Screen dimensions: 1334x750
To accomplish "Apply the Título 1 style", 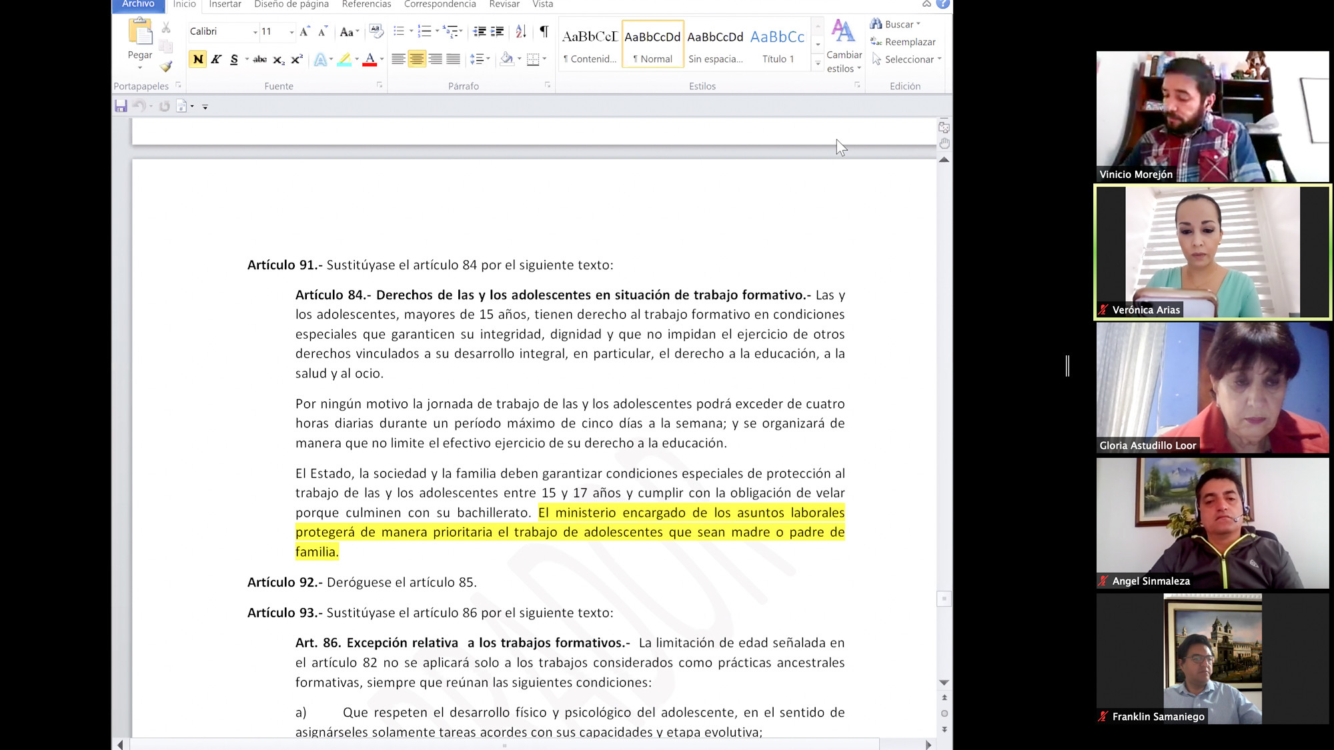I will pos(778,44).
